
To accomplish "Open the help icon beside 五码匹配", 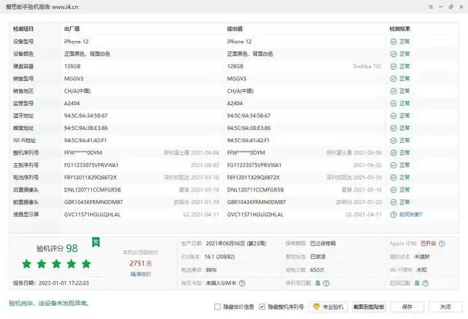I will [426, 283].
